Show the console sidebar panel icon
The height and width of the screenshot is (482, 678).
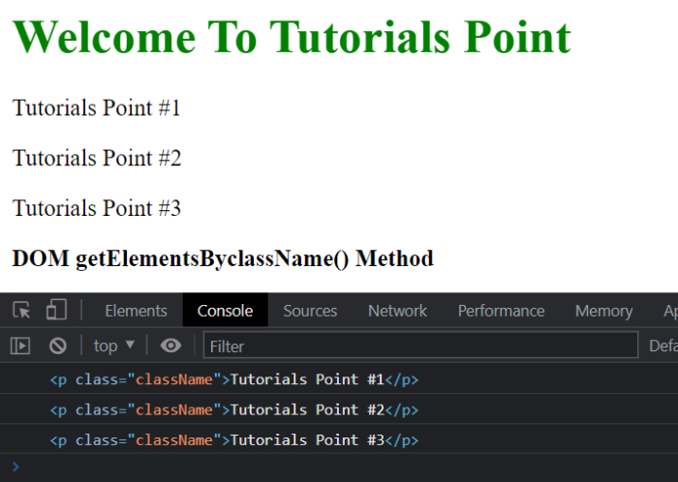pos(20,346)
